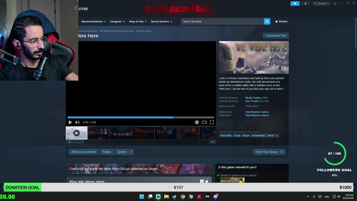The image size is (357, 201).
Task: Click the We Were Here breadcrumb
Action: tap(144, 31)
